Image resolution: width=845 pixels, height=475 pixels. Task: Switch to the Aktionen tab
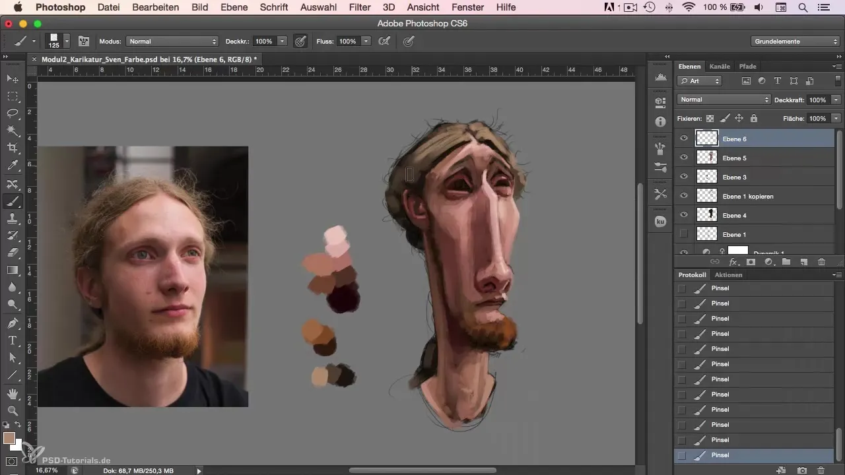click(728, 274)
